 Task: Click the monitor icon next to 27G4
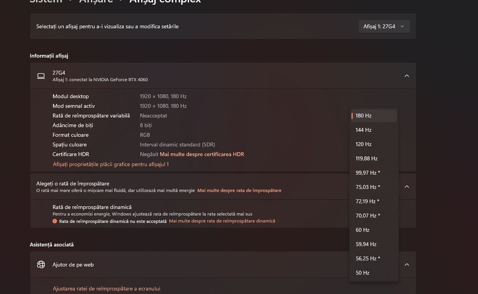[41, 76]
